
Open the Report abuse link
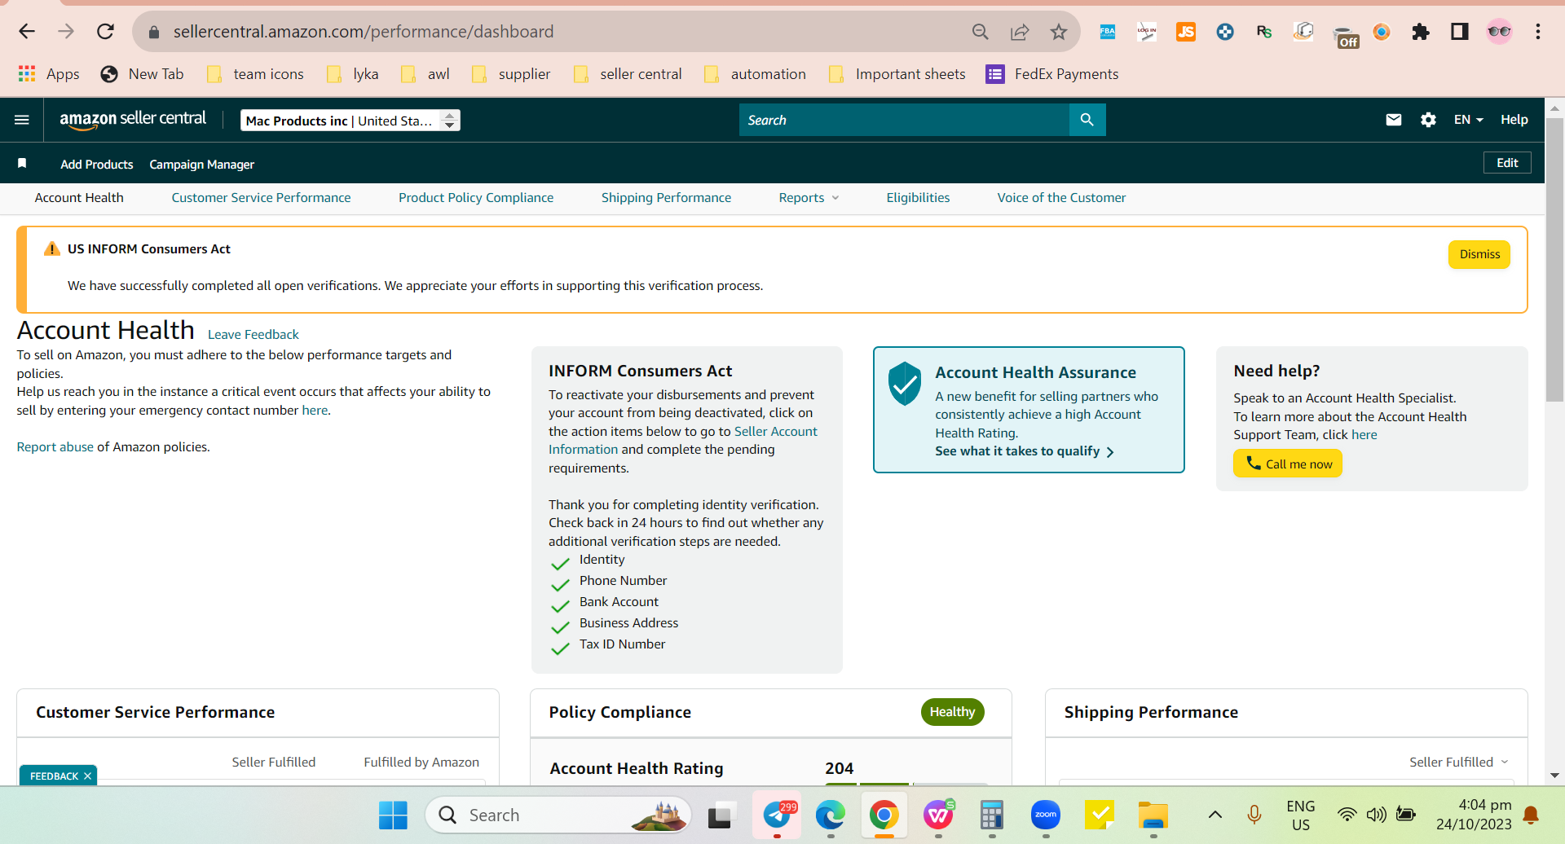[x=55, y=447]
